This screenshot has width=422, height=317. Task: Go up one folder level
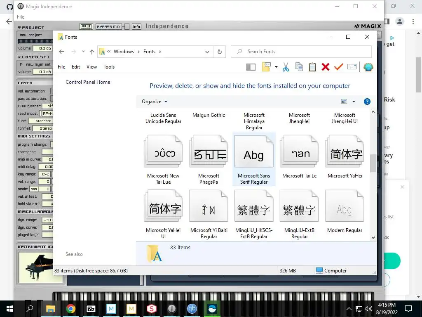[x=92, y=52]
